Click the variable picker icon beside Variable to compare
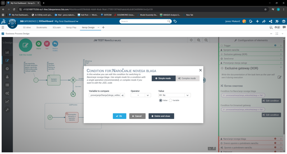Screen dimensions: 287x154 [122, 95]
